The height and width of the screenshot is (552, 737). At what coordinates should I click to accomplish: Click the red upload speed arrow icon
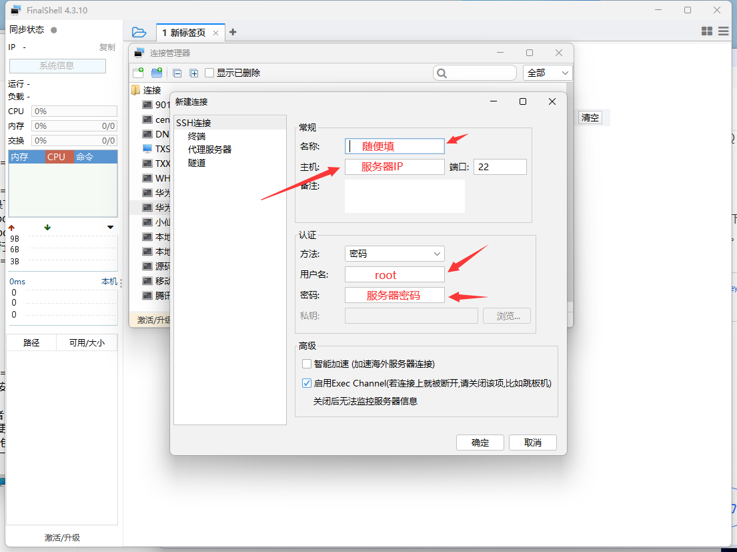click(x=12, y=228)
